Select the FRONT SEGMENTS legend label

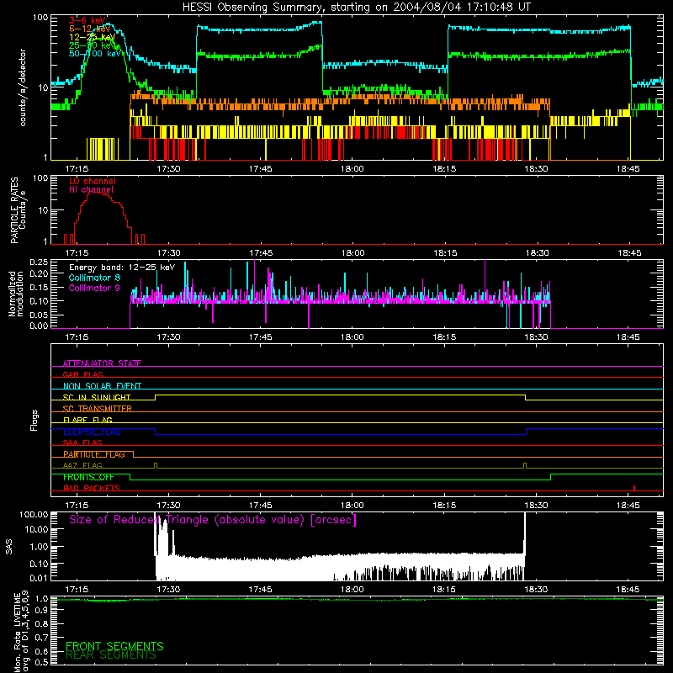tap(114, 646)
